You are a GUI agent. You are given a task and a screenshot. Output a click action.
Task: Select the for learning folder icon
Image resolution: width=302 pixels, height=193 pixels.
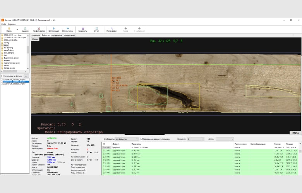point(2,47)
